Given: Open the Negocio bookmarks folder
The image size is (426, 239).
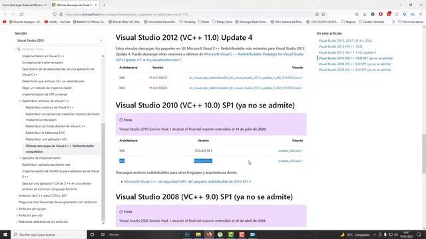Looking at the screenshot, I should point(349,22).
